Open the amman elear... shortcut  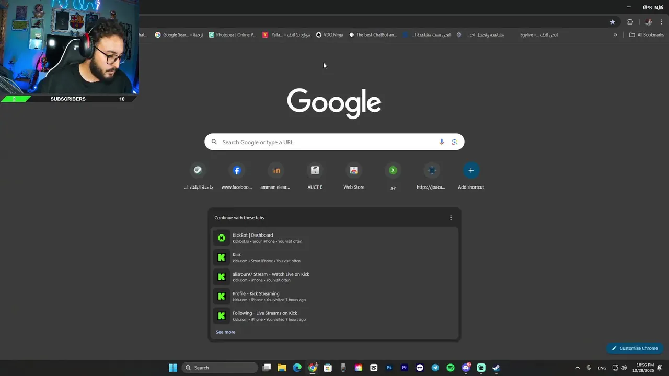[275, 176]
